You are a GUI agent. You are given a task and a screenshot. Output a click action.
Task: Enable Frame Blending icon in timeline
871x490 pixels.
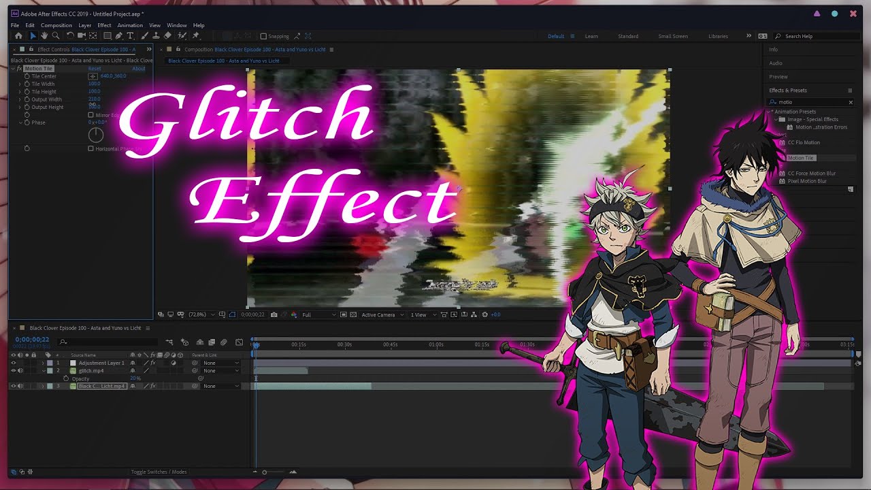tap(212, 342)
